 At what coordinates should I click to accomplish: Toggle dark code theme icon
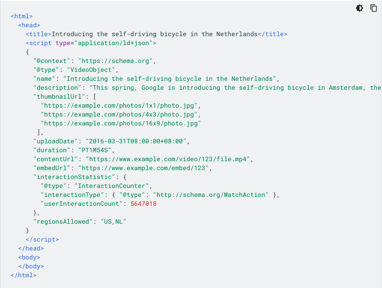tap(359, 8)
